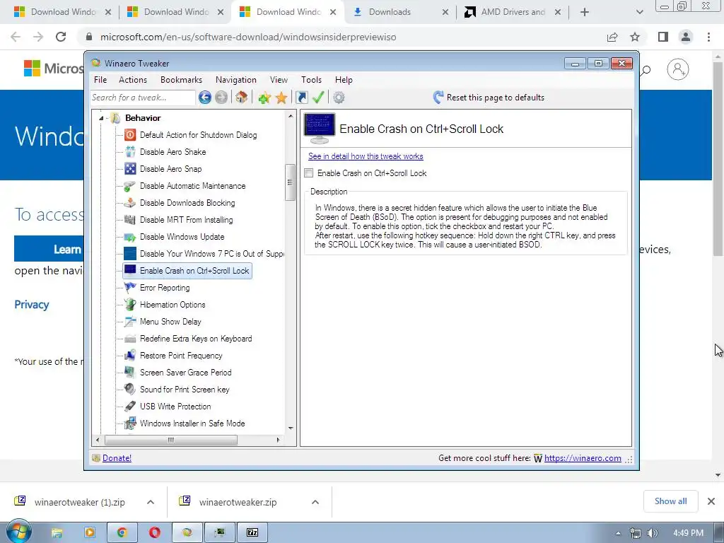Click the green checkmark toolbar icon

pos(318,98)
